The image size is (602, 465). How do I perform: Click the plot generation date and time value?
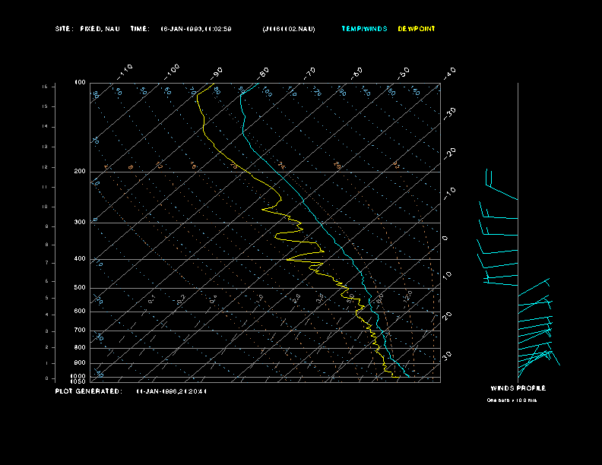pyautogui.click(x=171, y=391)
